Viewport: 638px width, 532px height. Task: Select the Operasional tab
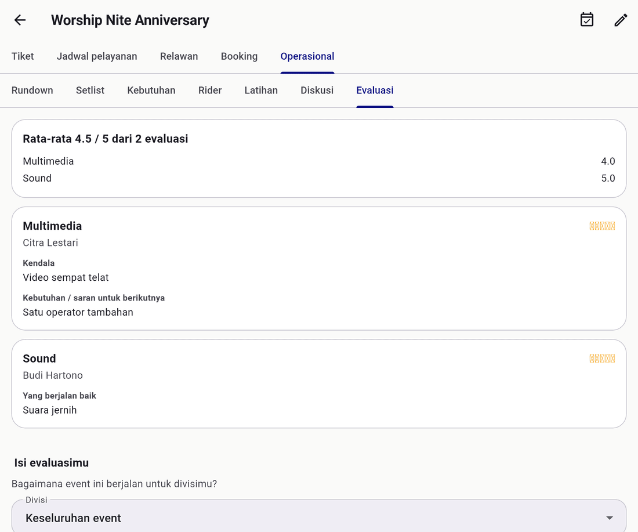pyautogui.click(x=307, y=56)
